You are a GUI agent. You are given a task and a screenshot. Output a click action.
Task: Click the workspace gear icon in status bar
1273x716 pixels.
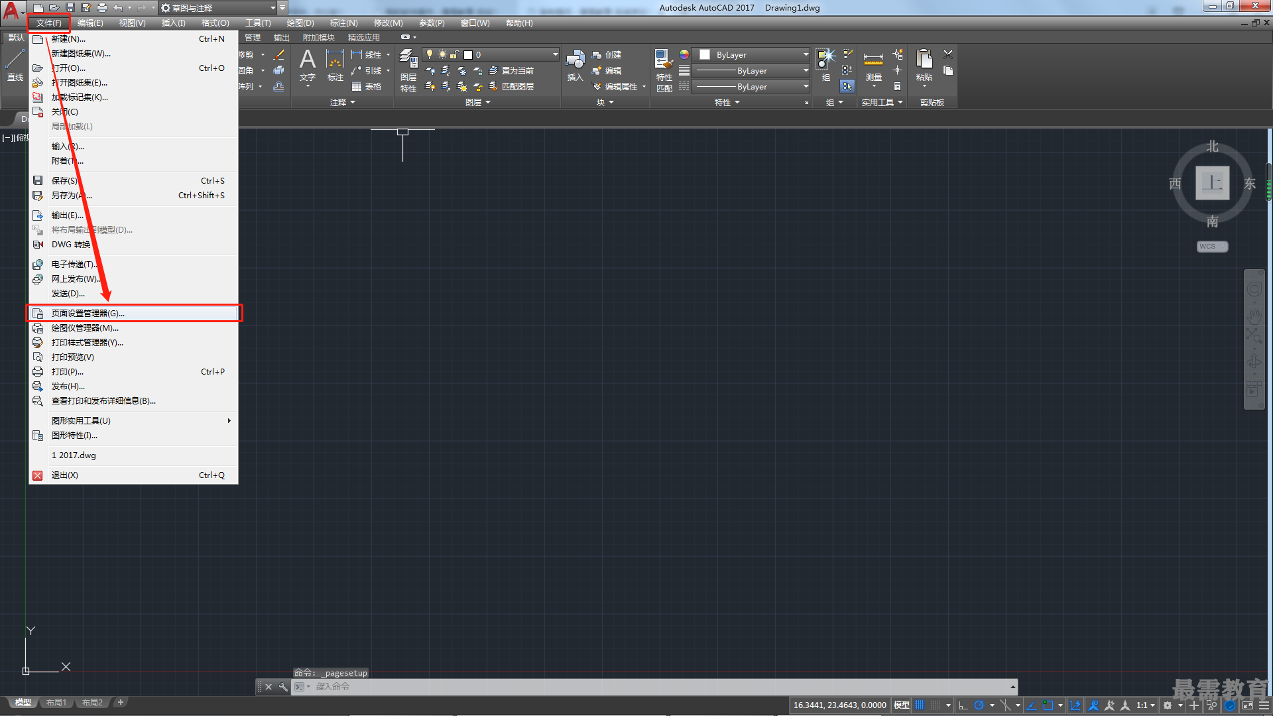[x=1168, y=705]
